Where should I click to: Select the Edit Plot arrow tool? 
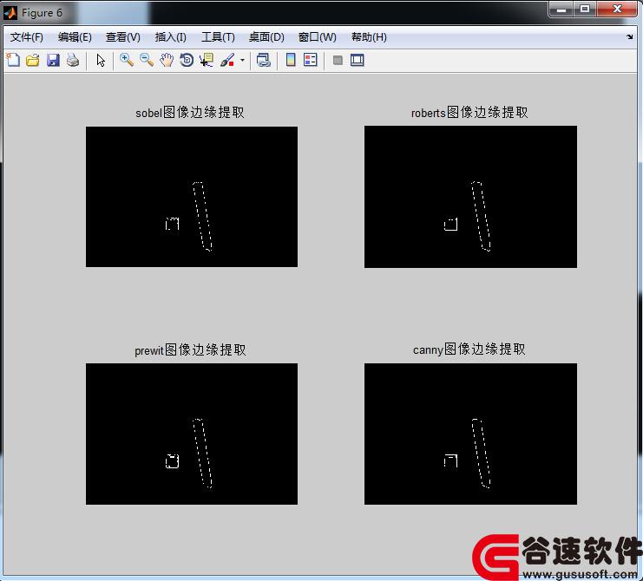click(x=101, y=60)
